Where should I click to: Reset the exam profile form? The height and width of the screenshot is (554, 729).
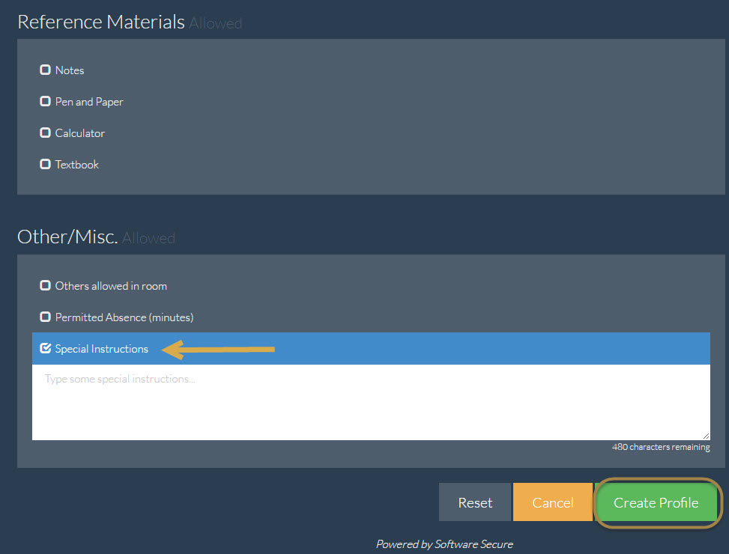coord(475,502)
